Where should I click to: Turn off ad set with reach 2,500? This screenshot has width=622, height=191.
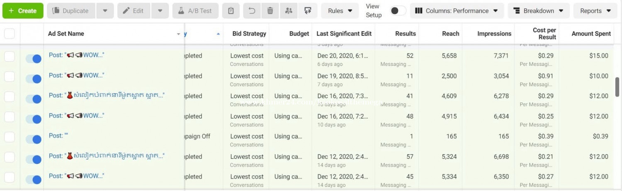point(33,79)
